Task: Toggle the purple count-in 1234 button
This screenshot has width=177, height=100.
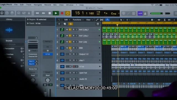Action: pos(140,13)
